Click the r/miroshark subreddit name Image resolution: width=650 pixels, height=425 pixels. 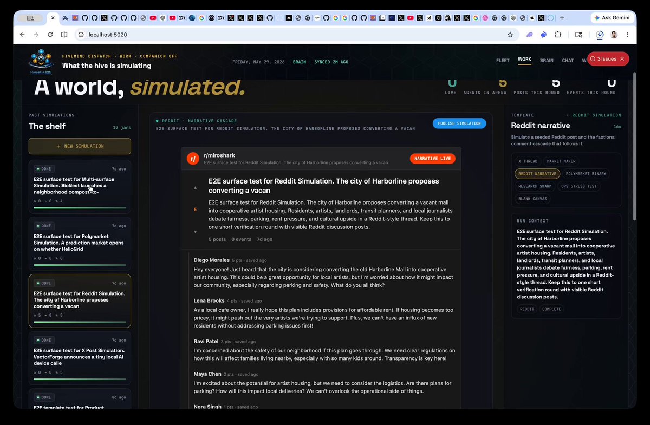click(219, 155)
